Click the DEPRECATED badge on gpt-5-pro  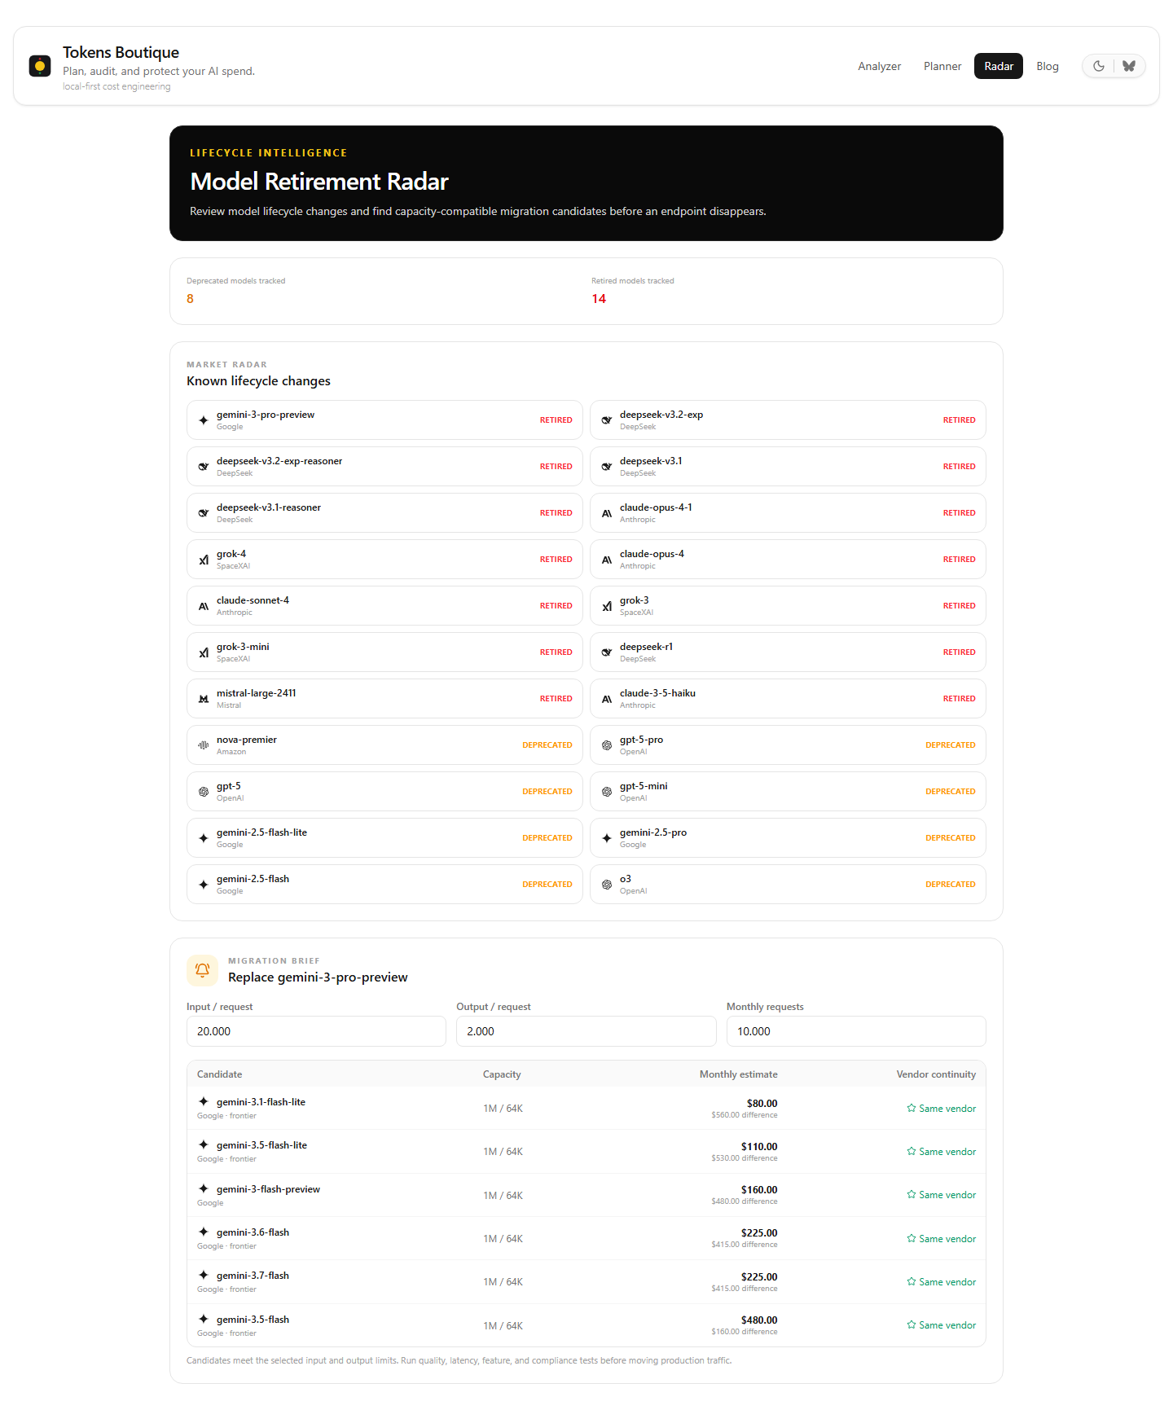[x=950, y=745]
